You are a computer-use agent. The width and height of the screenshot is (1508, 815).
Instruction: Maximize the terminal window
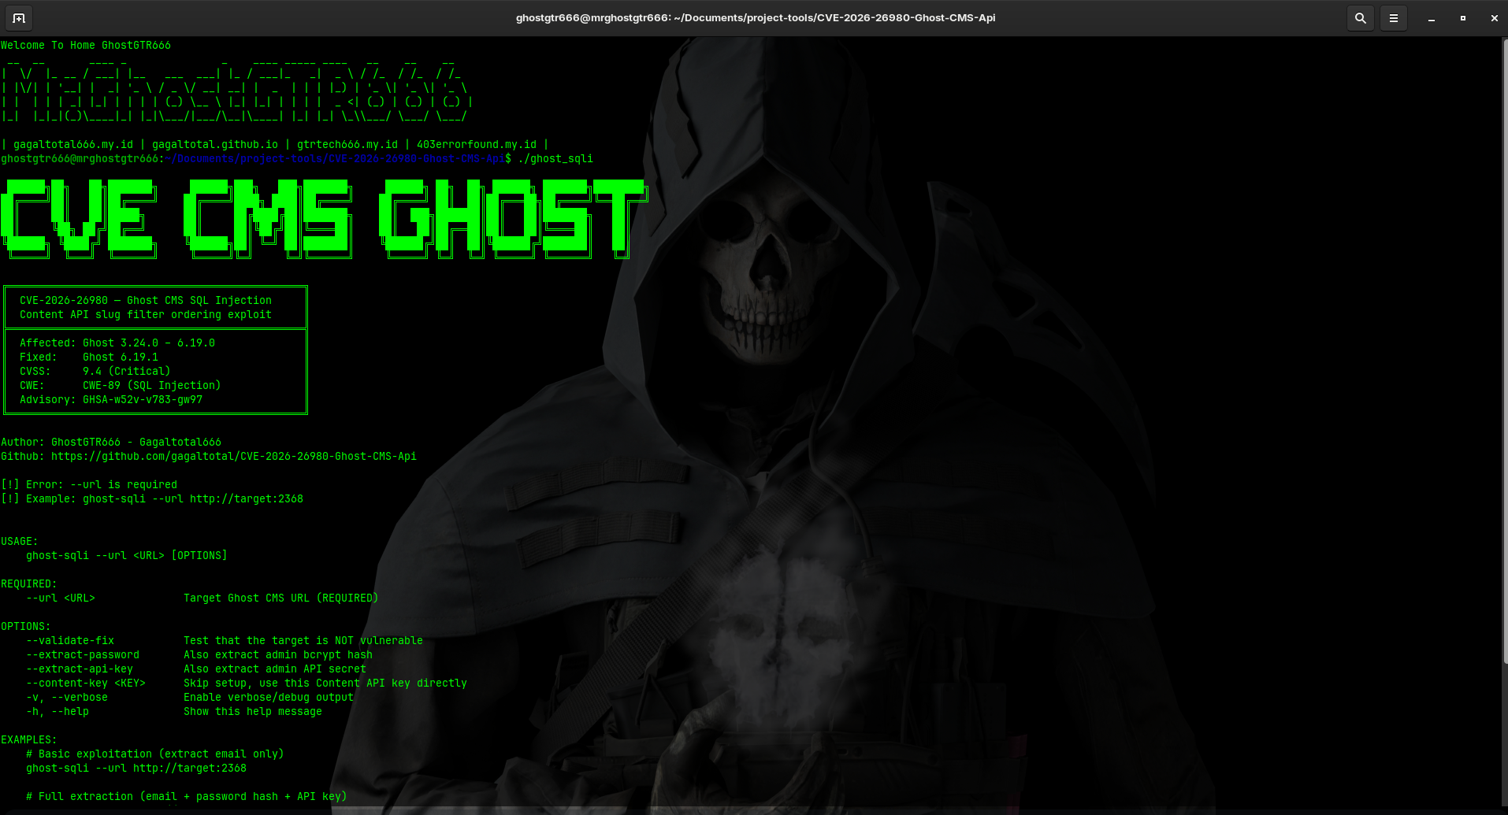coord(1462,18)
